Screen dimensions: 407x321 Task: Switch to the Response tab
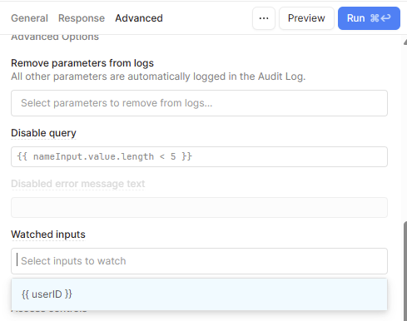pyautogui.click(x=82, y=18)
